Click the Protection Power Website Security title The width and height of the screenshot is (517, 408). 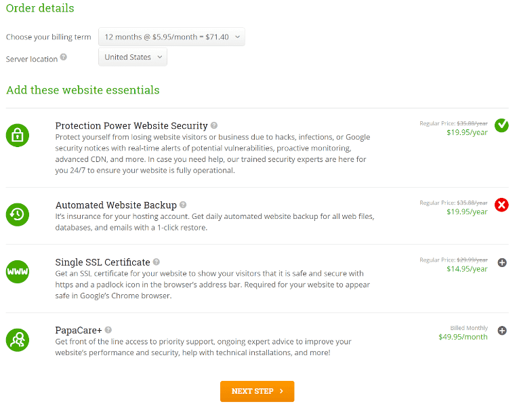click(x=131, y=125)
